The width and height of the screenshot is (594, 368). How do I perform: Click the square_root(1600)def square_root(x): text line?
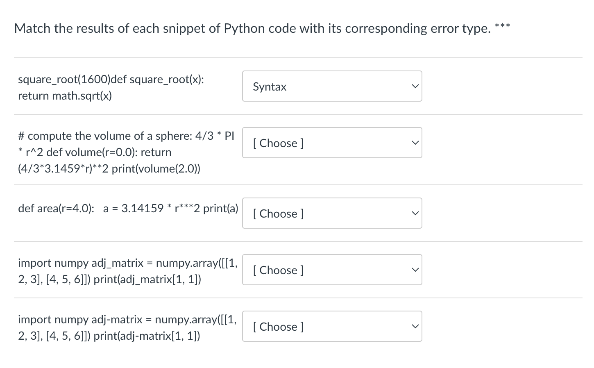pyautogui.click(x=111, y=79)
